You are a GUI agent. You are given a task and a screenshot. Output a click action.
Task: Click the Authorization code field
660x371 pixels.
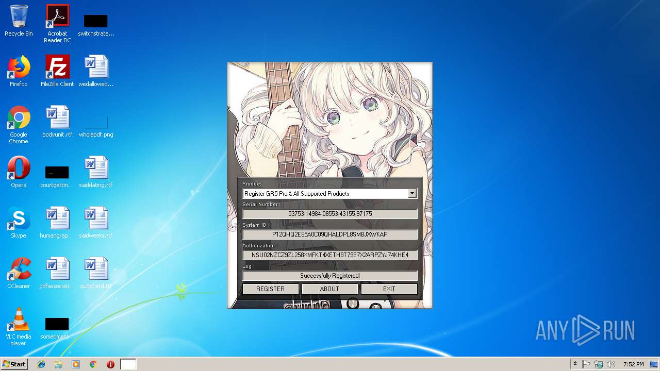click(330, 255)
